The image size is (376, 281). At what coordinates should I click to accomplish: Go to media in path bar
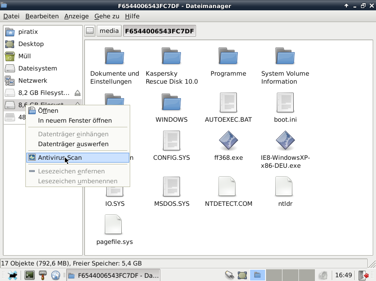click(x=109, y=31)
